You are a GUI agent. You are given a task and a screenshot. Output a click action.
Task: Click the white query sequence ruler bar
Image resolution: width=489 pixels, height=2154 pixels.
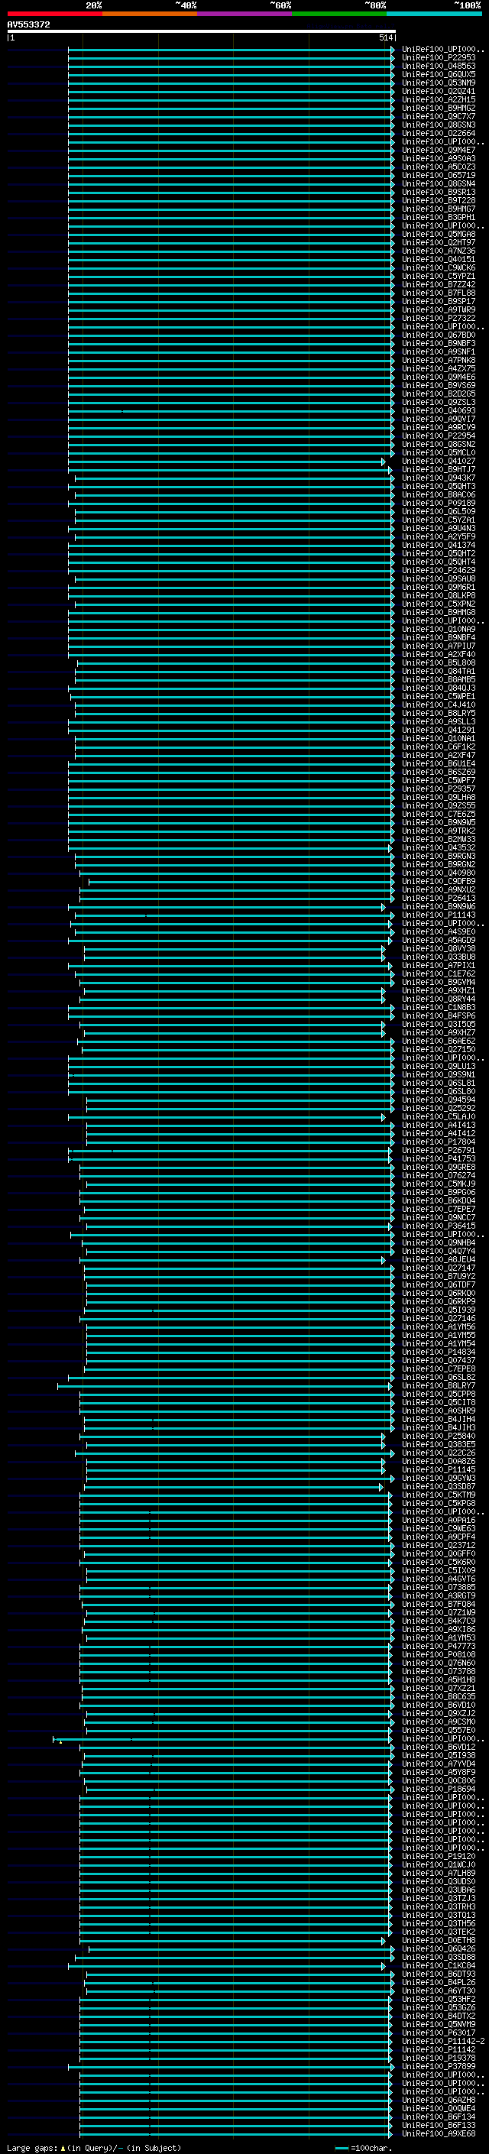[202, 31]
